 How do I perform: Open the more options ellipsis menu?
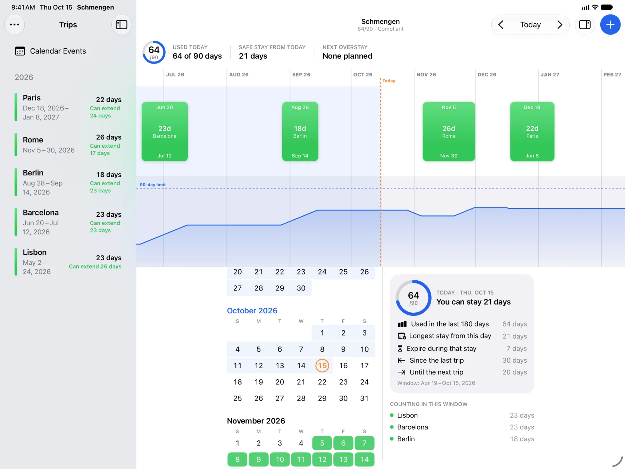pos(15,25)
